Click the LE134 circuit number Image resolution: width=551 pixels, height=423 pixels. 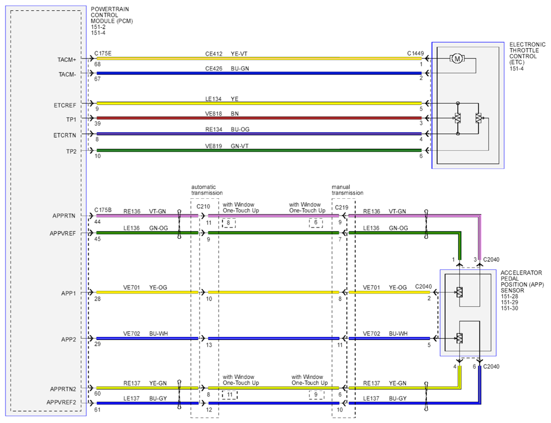(x=213, y=99)
